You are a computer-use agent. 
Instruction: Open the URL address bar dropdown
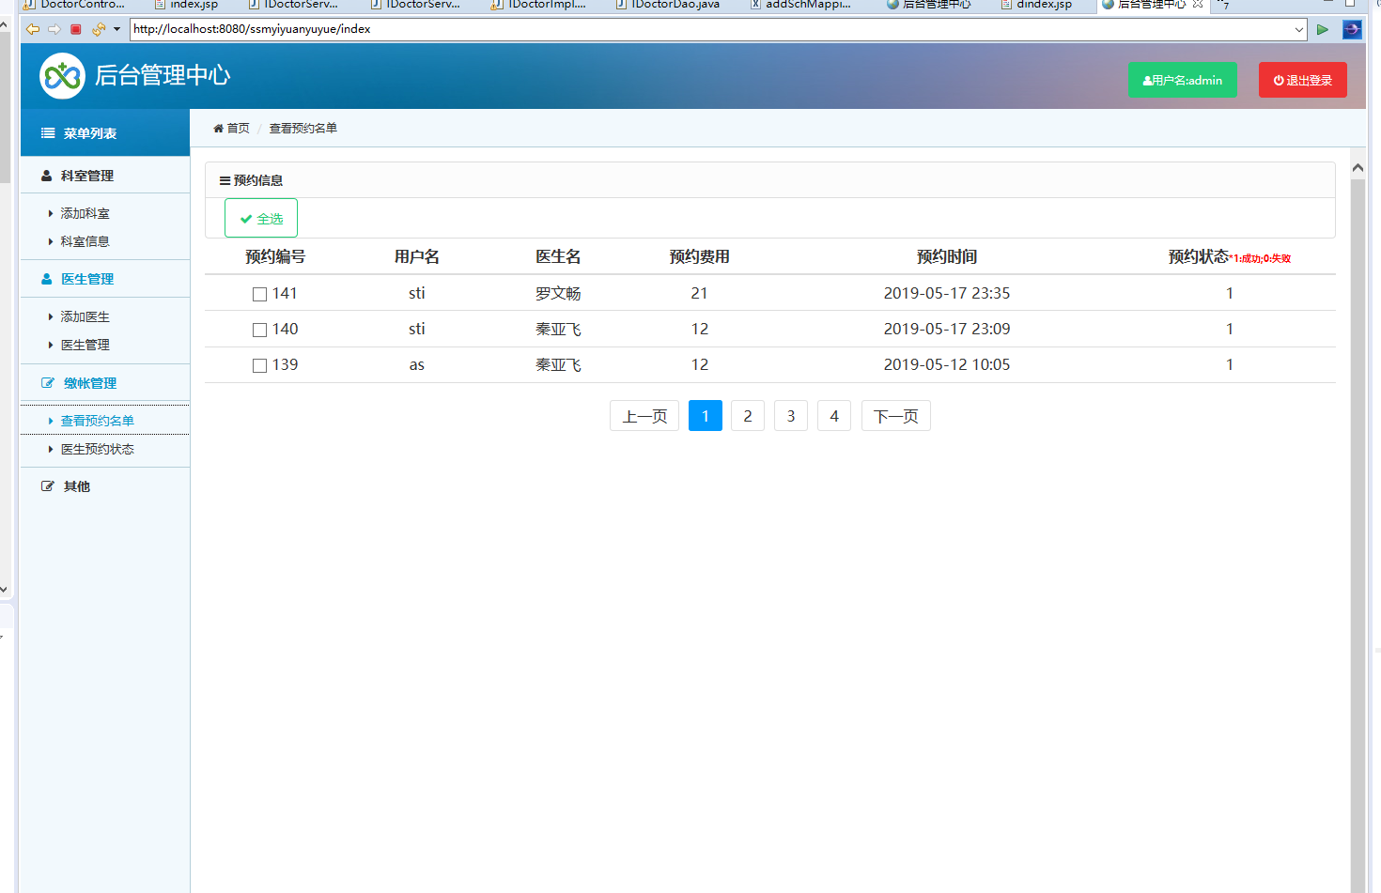[x=1299, y=29]
